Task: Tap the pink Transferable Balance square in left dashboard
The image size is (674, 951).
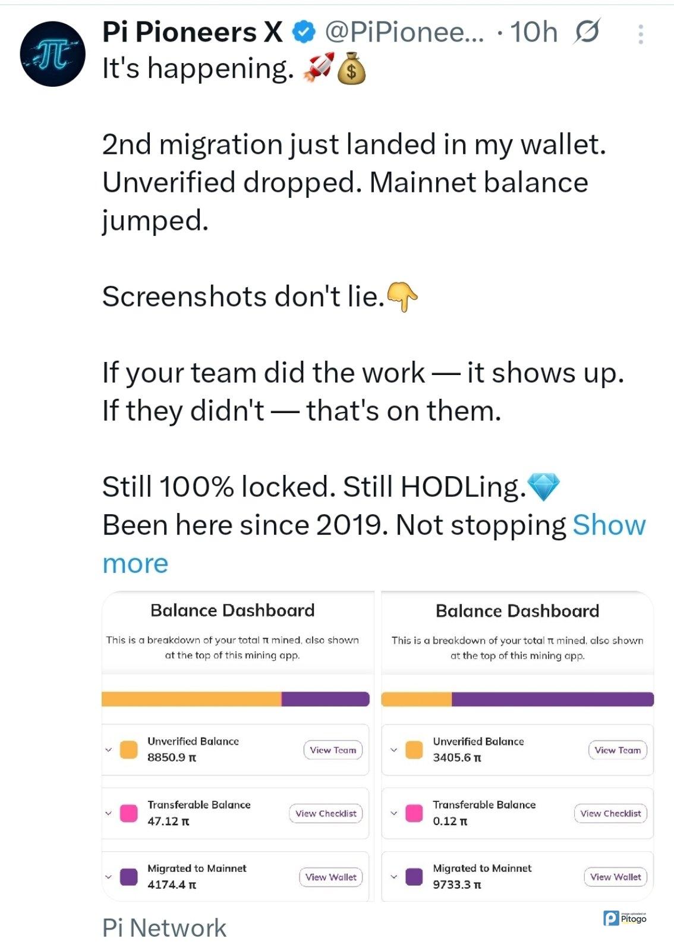Action: 129,813
